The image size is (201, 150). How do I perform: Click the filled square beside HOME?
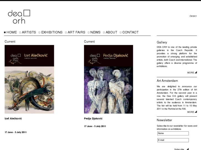click(5, 32)
